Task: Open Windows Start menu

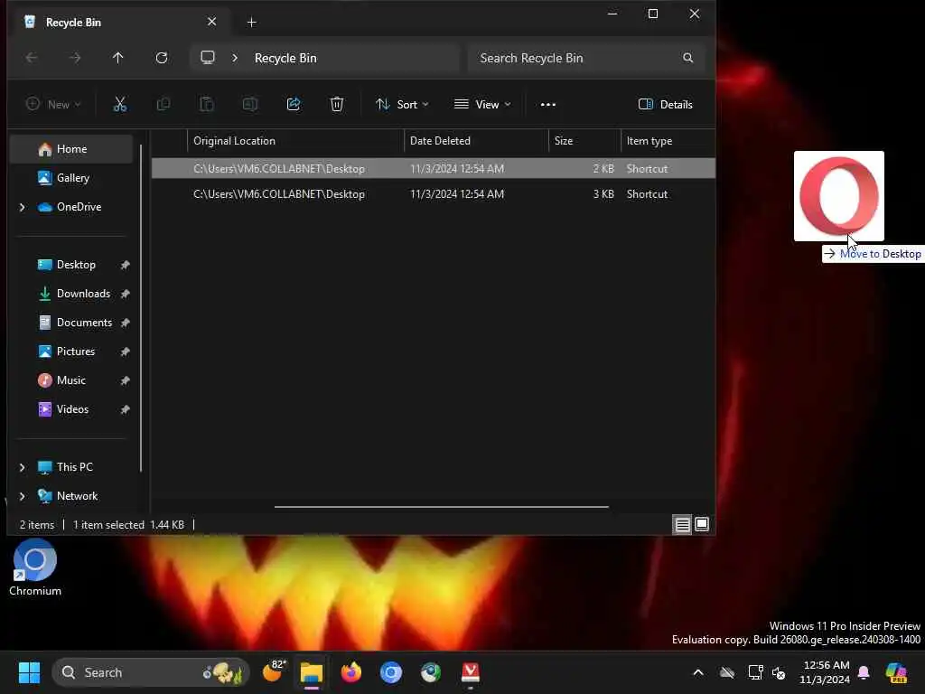Action: pos(29,672)
